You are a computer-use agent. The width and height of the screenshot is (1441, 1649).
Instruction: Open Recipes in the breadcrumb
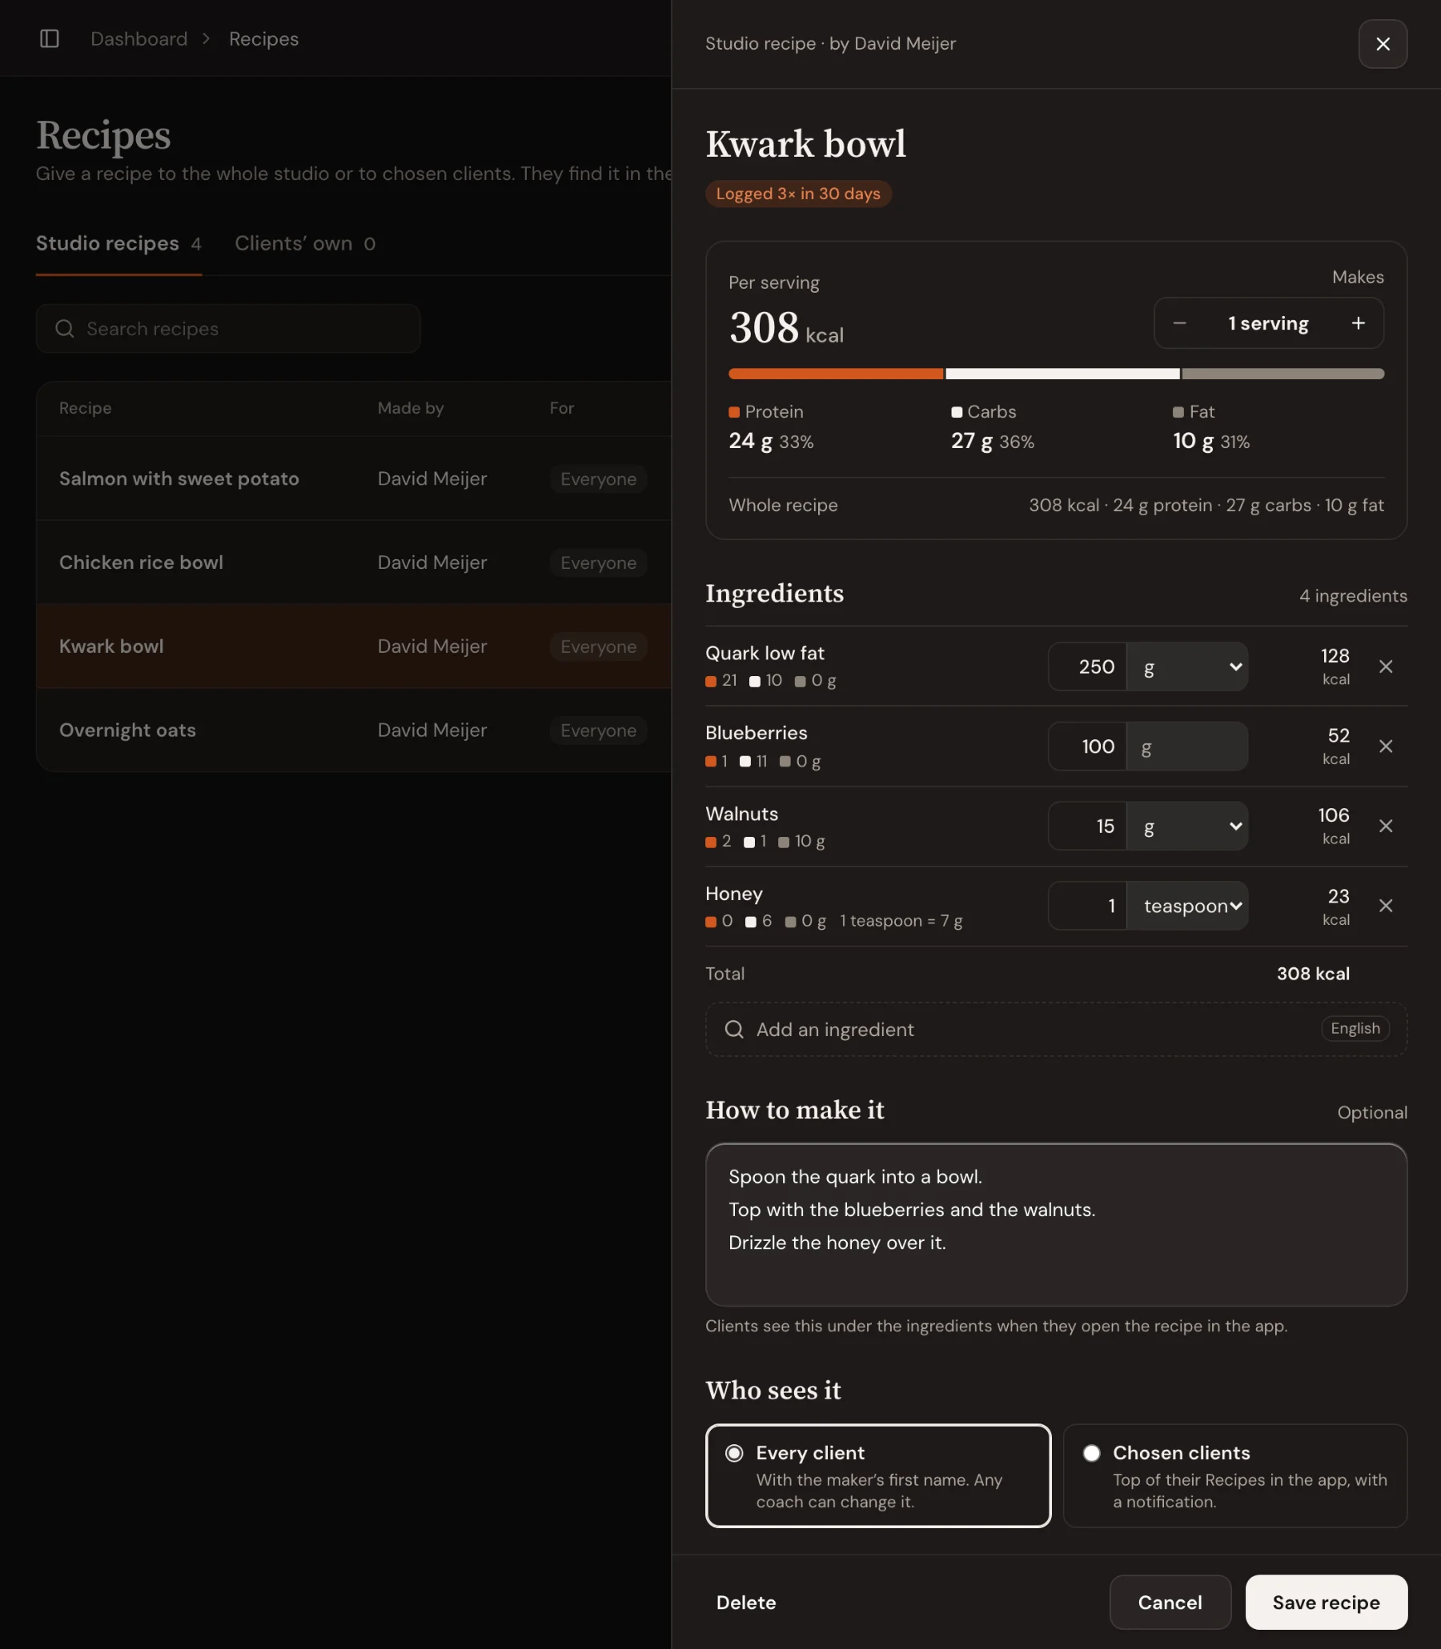pos(263,38)
